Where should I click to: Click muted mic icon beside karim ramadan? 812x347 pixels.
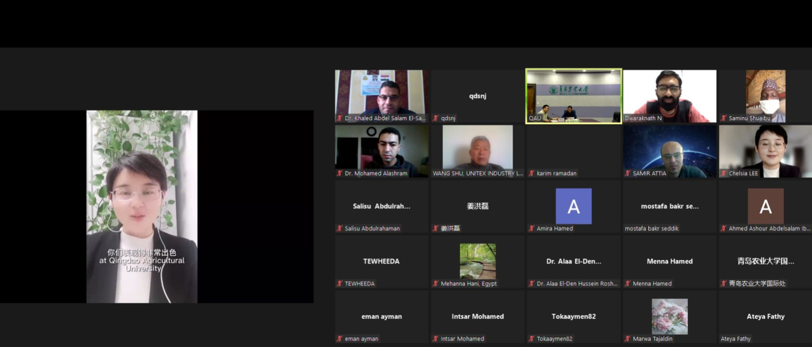click(x=532, y=173)
